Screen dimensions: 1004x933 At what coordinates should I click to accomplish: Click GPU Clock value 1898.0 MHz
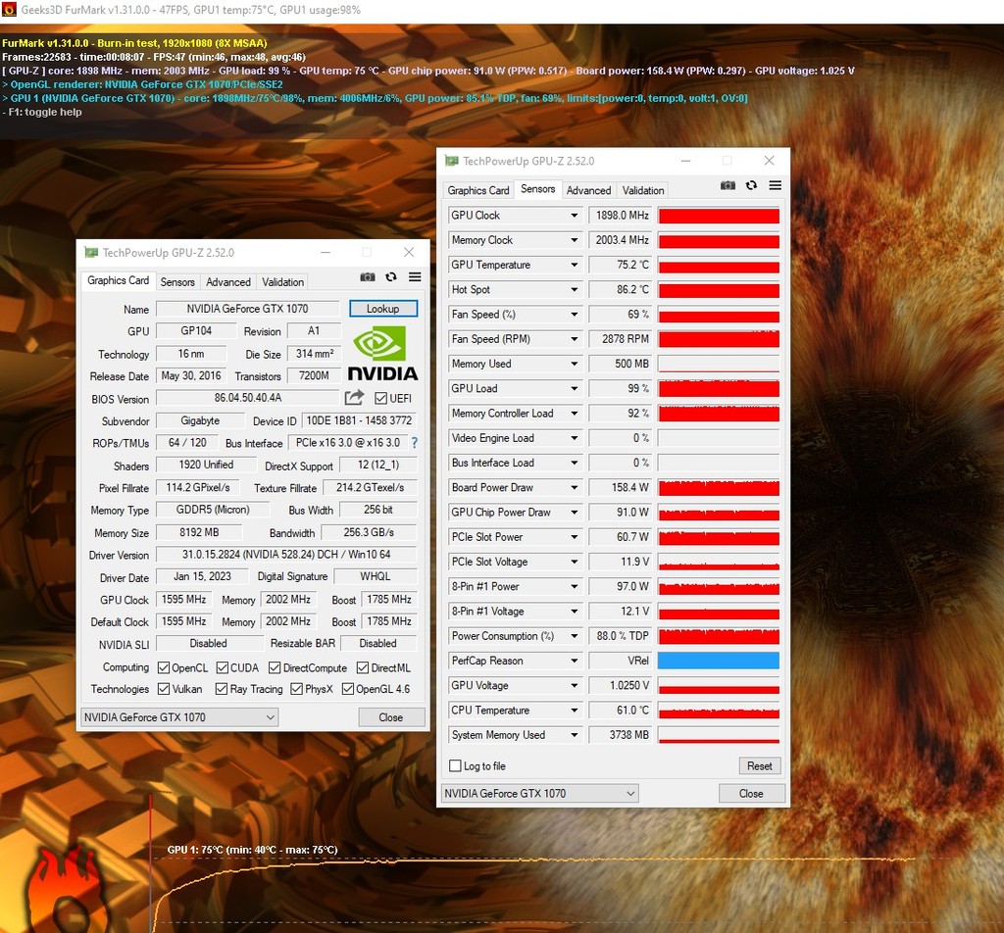pyautogui.click(x=621, y=216)
